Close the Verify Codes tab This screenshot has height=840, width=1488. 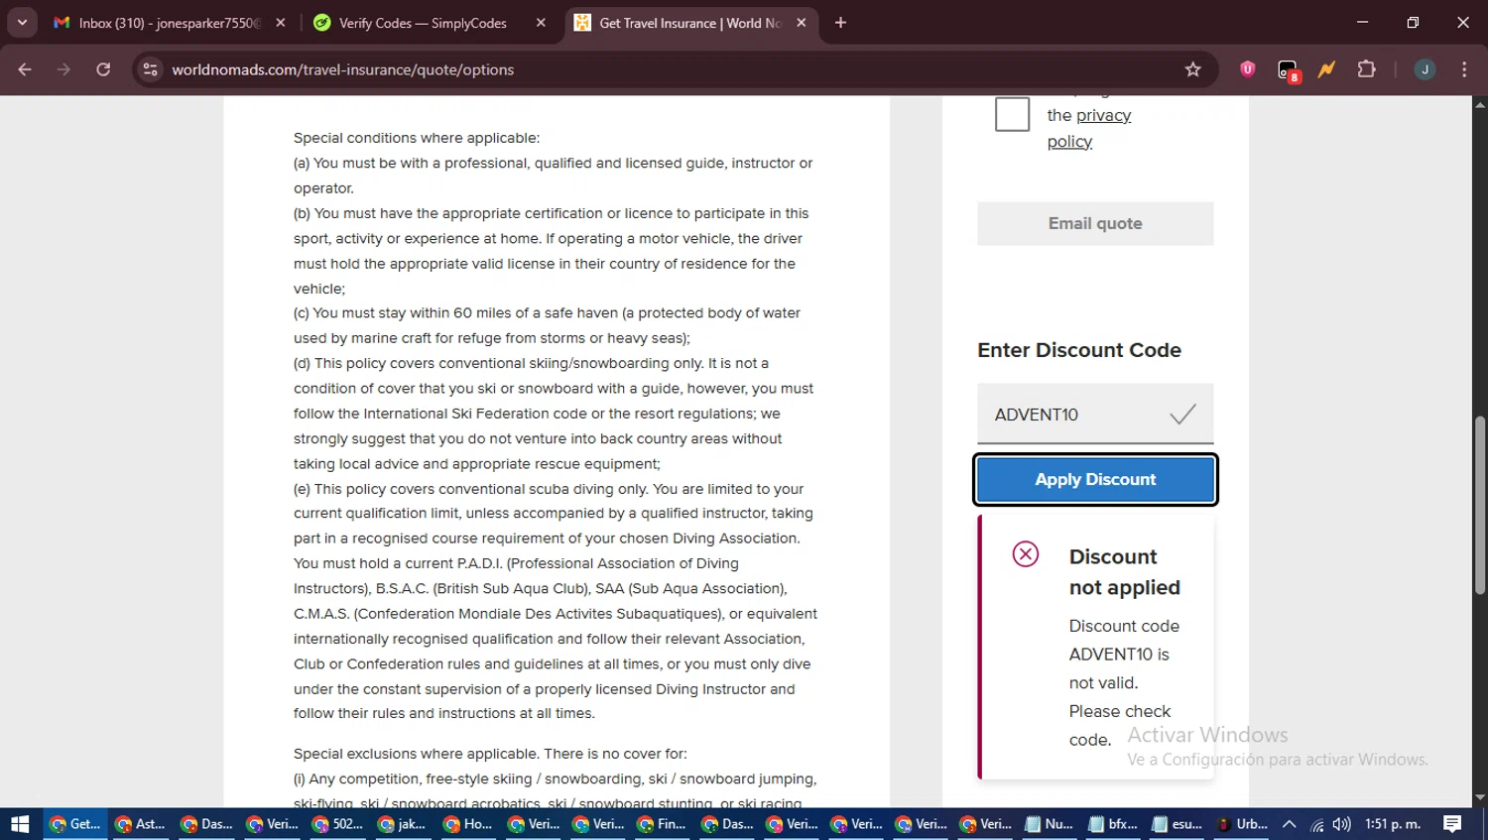coord(541,23)
